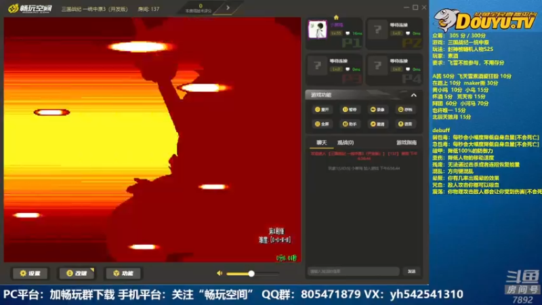Click 存档 save state function

point(405,109)
